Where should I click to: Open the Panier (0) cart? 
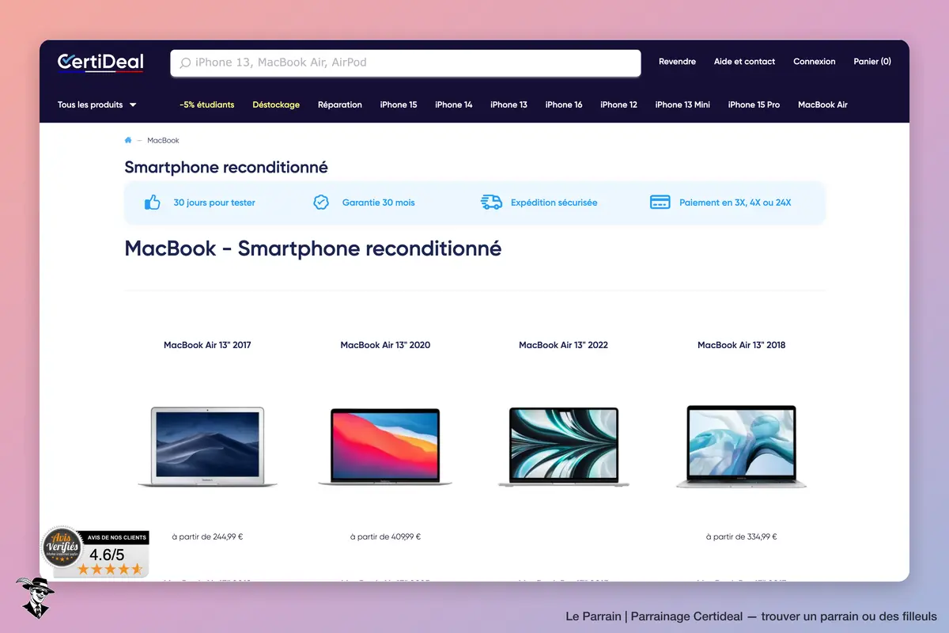click(x=872, y=62)
